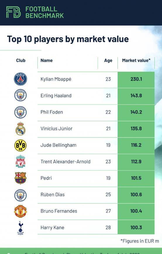This screenshot has height=254, width=162.
Task: Click the Top 10 players title
Action: point(68,39)
